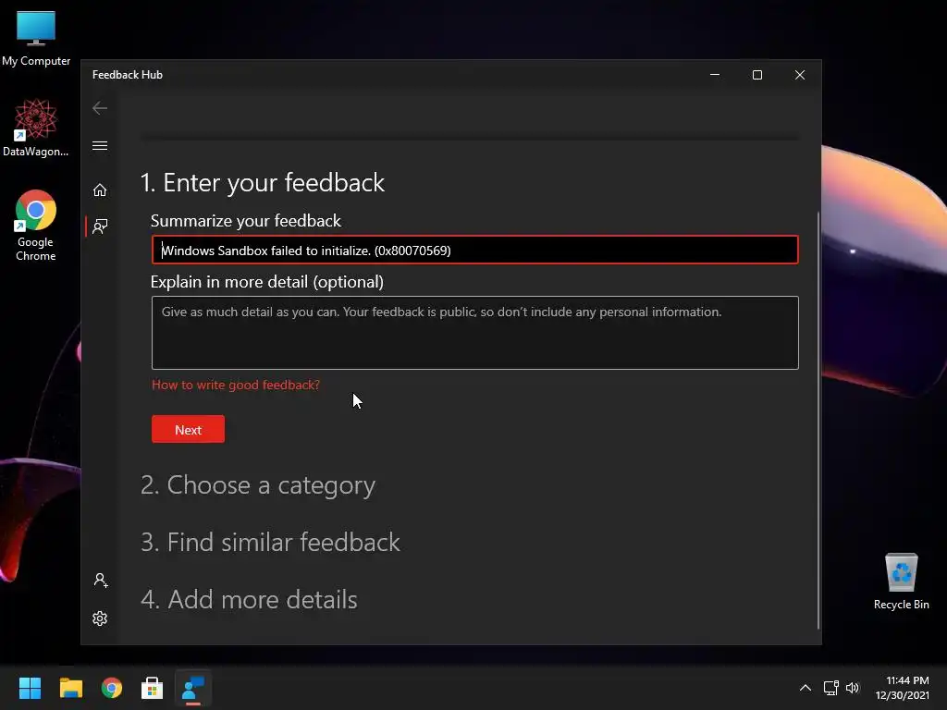The width and height of the screenshot is (947, 710).
Task: Click the add account icon in sidebar
Action: point(100,581)
